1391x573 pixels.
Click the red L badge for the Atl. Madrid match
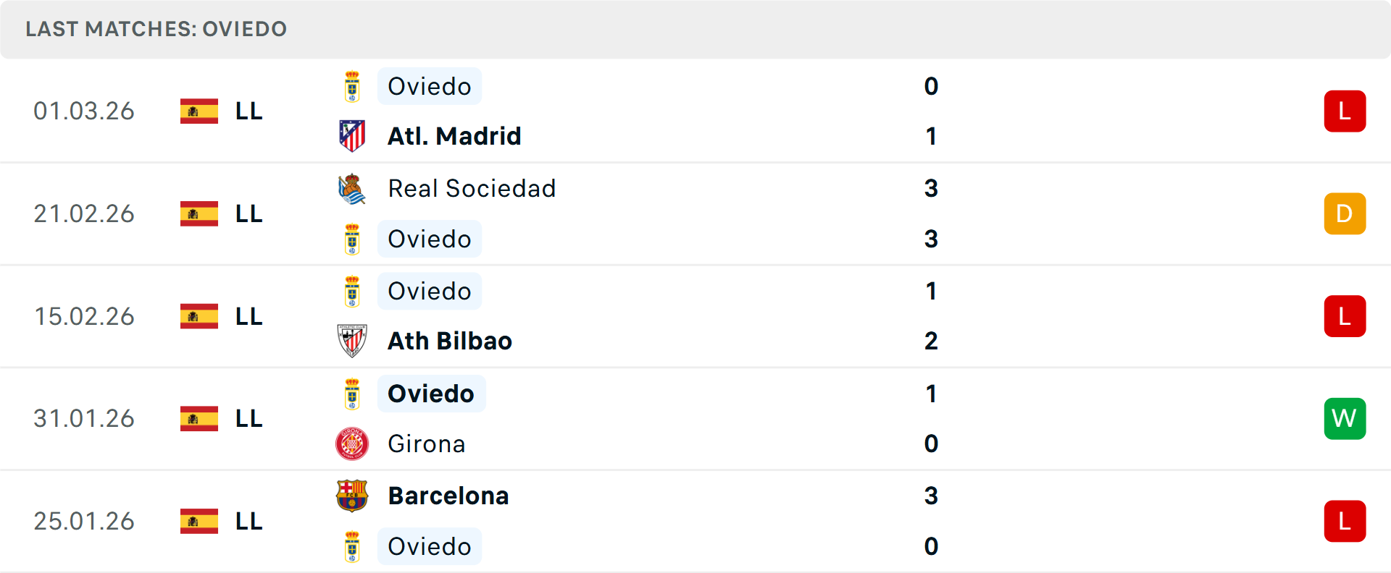click(1345, 111)
